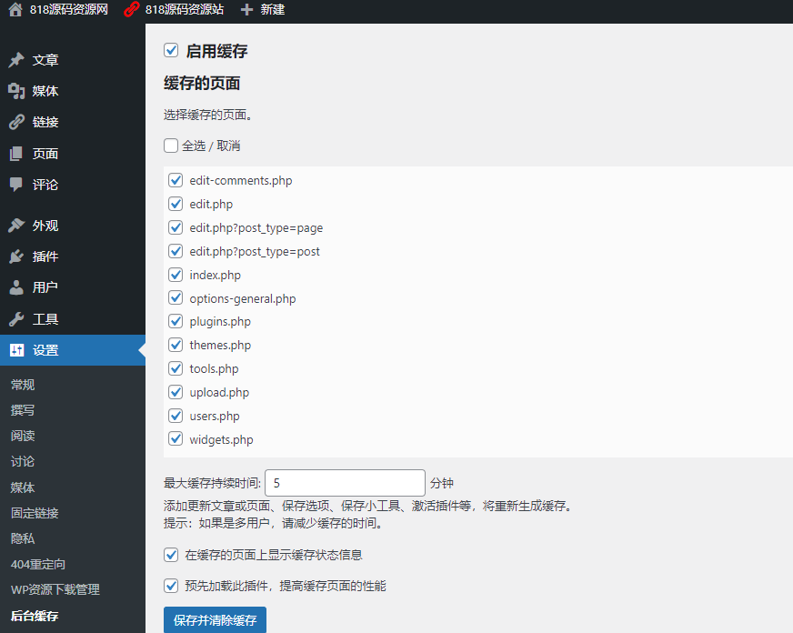Uncheck the edit.php checkbox
793x633 pixels.
tap(176, 204)
